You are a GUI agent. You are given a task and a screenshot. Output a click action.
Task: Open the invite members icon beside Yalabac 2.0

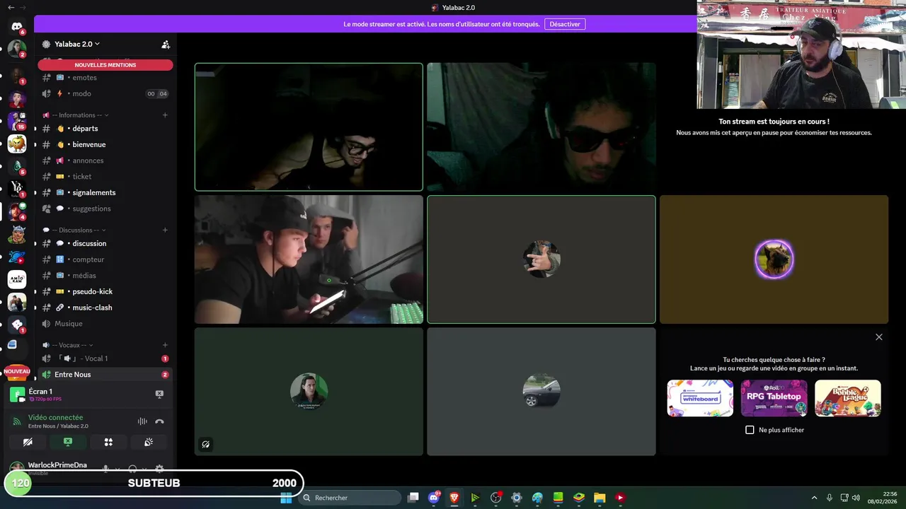coord(166,44)
